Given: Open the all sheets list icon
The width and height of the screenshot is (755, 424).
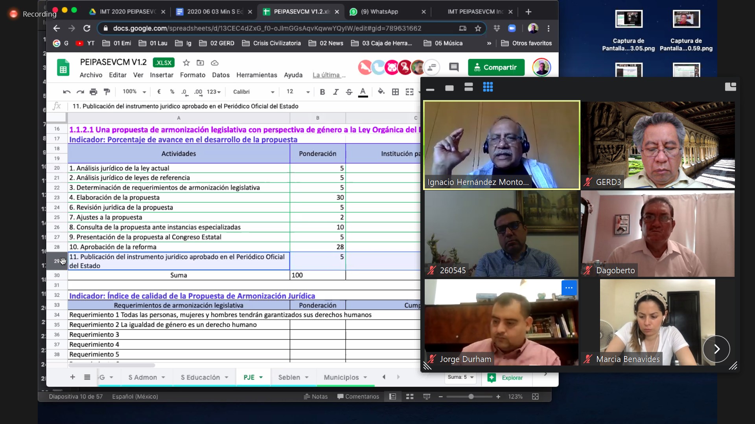Looking at the screenshot, I should coord(87,377).
